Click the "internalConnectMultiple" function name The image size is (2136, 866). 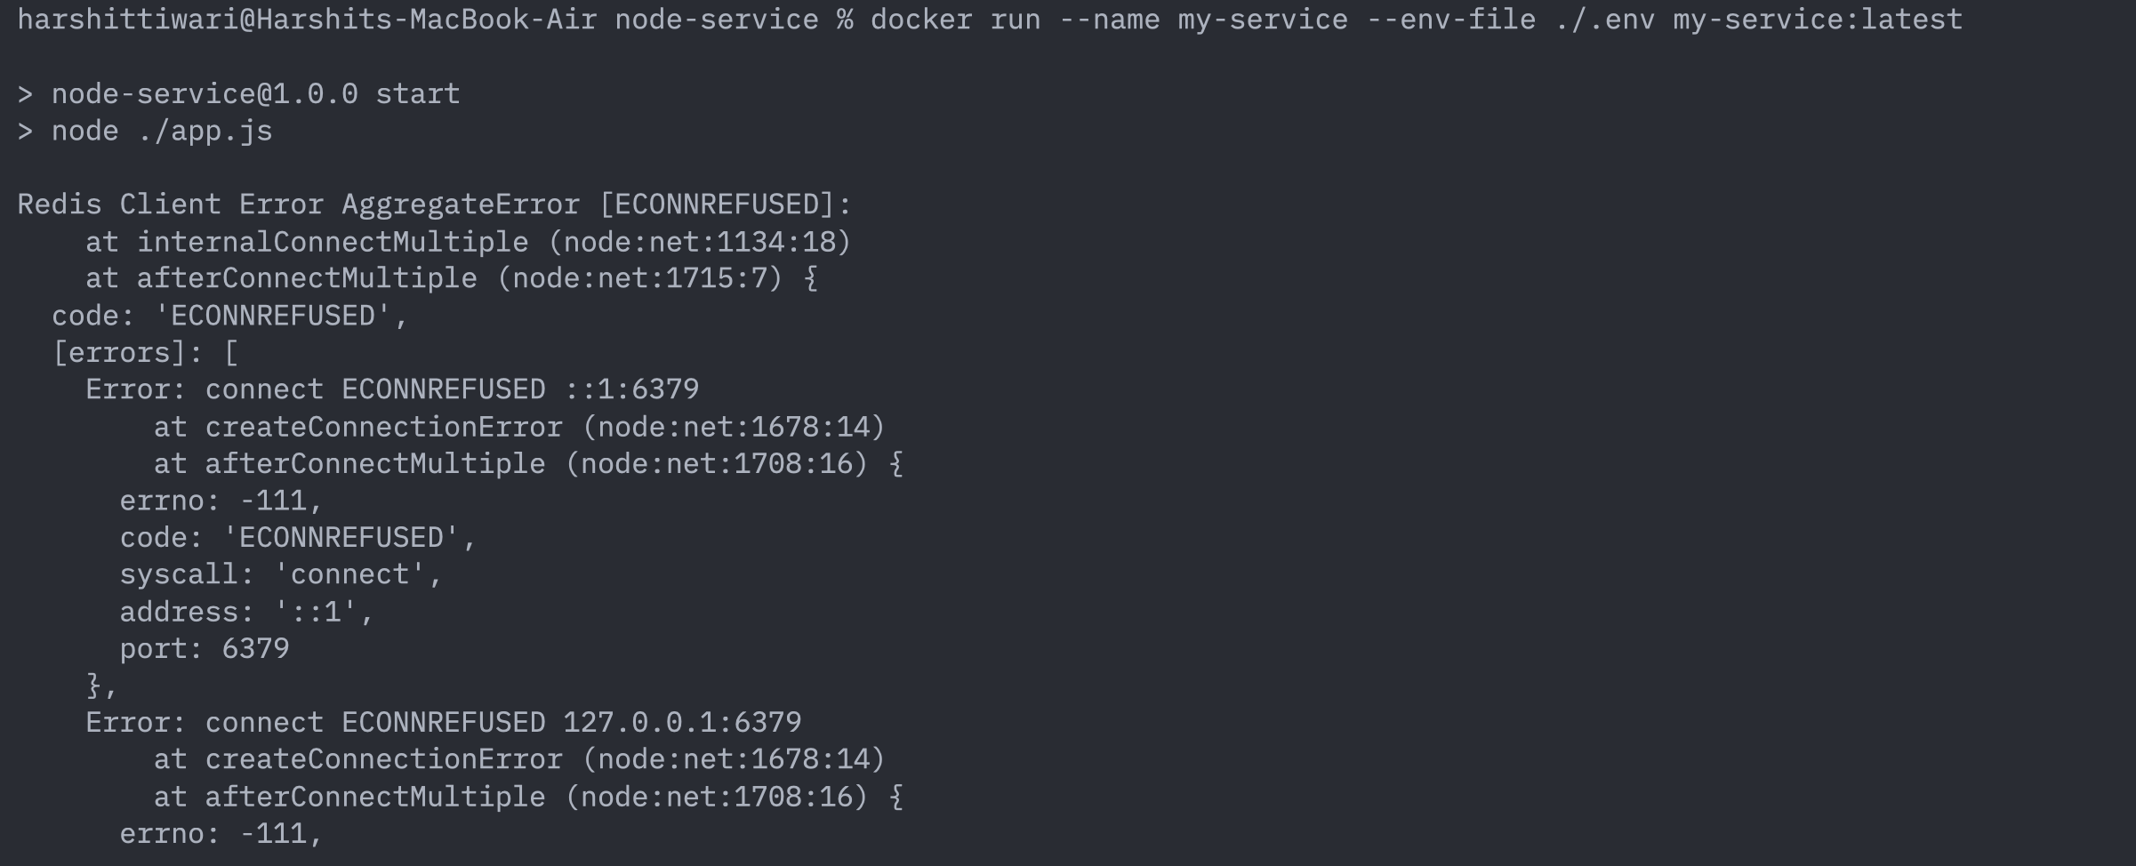pos(333,243)
